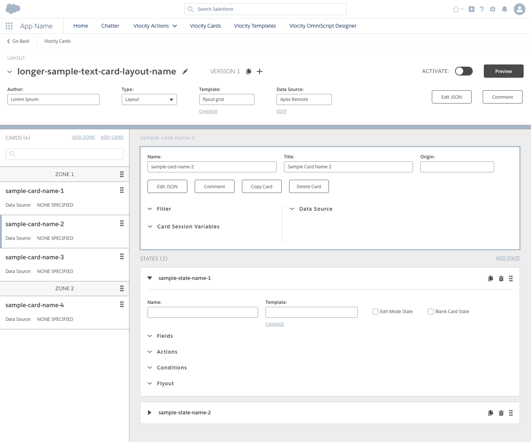This screenshot has width=531, height=442.
Task: Toggle the ACTIVATE switch
Action: (x=464, y=71)
